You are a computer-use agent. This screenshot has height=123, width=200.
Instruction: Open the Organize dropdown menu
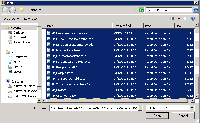pos(11,19)
